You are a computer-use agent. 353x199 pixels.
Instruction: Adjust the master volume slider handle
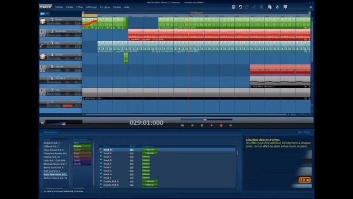point(64,124)
